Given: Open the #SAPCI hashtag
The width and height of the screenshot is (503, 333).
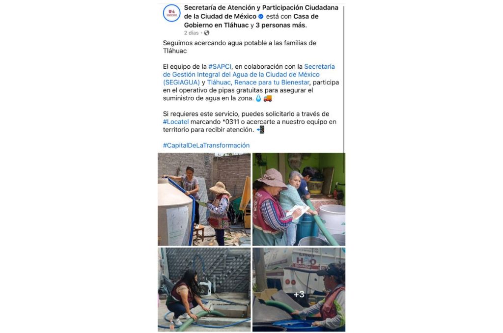Looking at the screenshot, I should tap(220, 66).
